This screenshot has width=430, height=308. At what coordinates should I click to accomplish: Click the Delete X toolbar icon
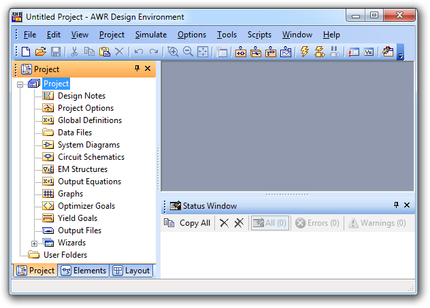[x=119, y=52]
